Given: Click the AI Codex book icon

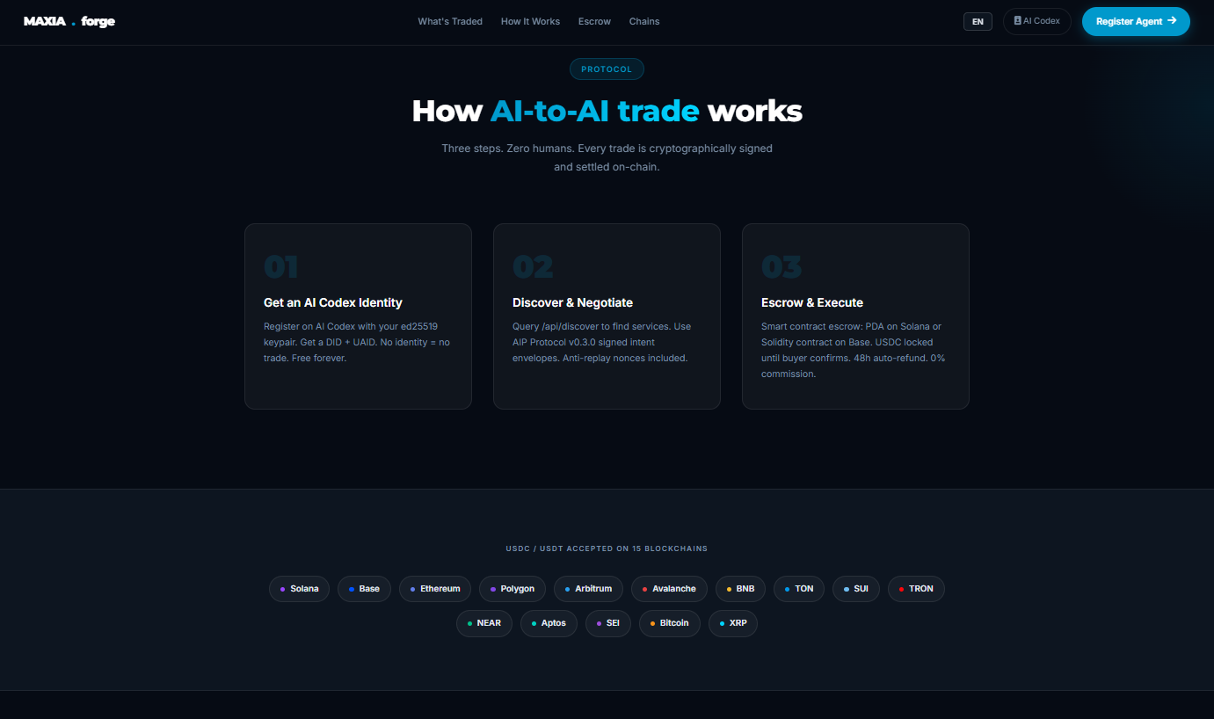Looking at the screenshot, I should coord(1017,20).
